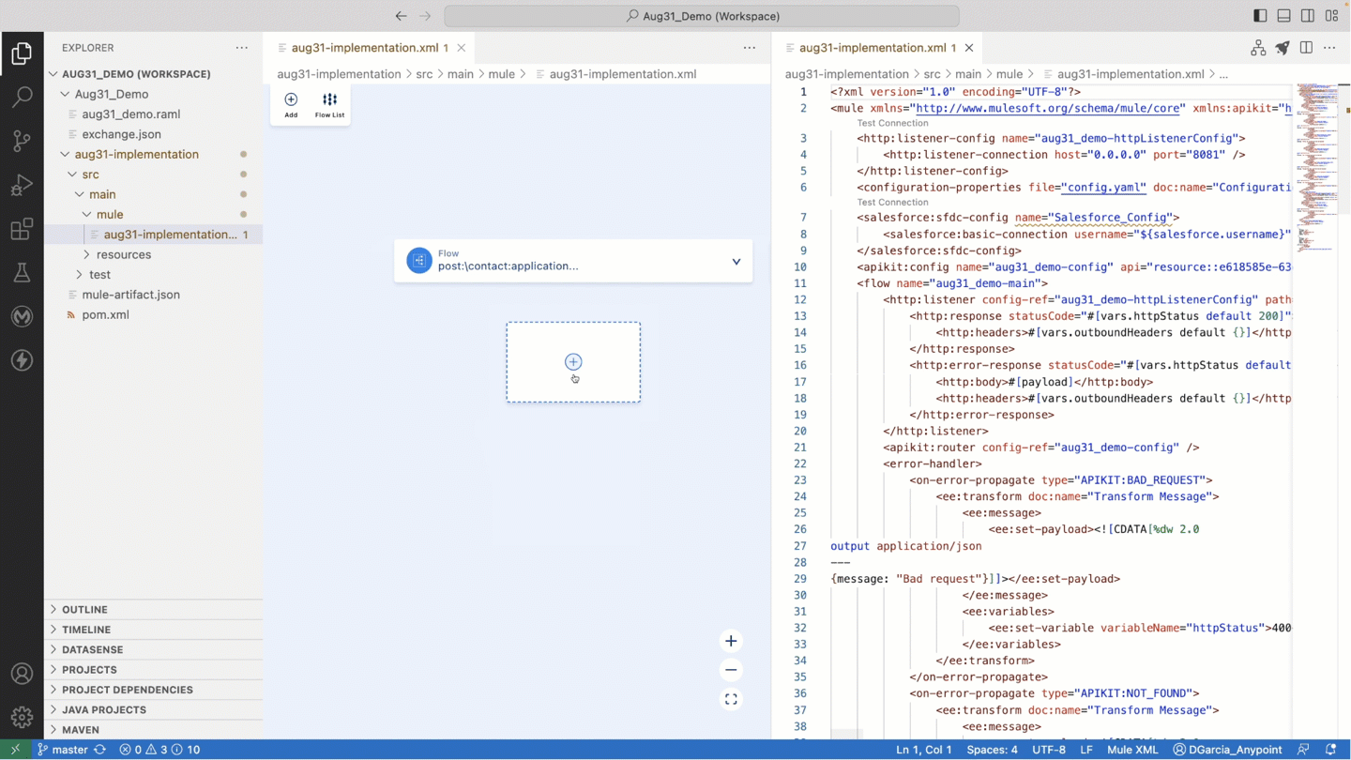This screenshot has width=1351, height=760.
Task: Click the Aug31_Demo (Workspace) search field
Action: tap(702, 16)
